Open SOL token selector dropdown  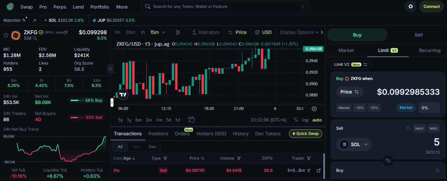point(354,144)
